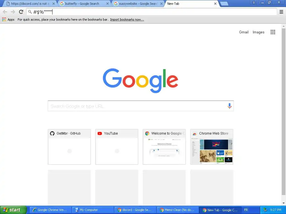
Task: Click the YouTube logo icon on its tile
Action: pyautogui.click(x=100, y=133)
